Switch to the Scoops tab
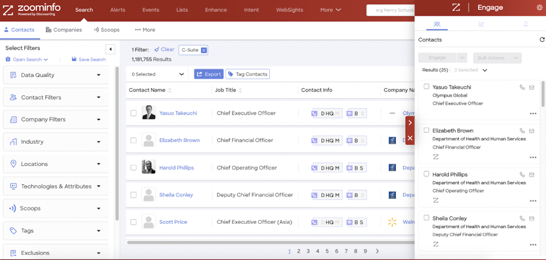 pos(107,30)
